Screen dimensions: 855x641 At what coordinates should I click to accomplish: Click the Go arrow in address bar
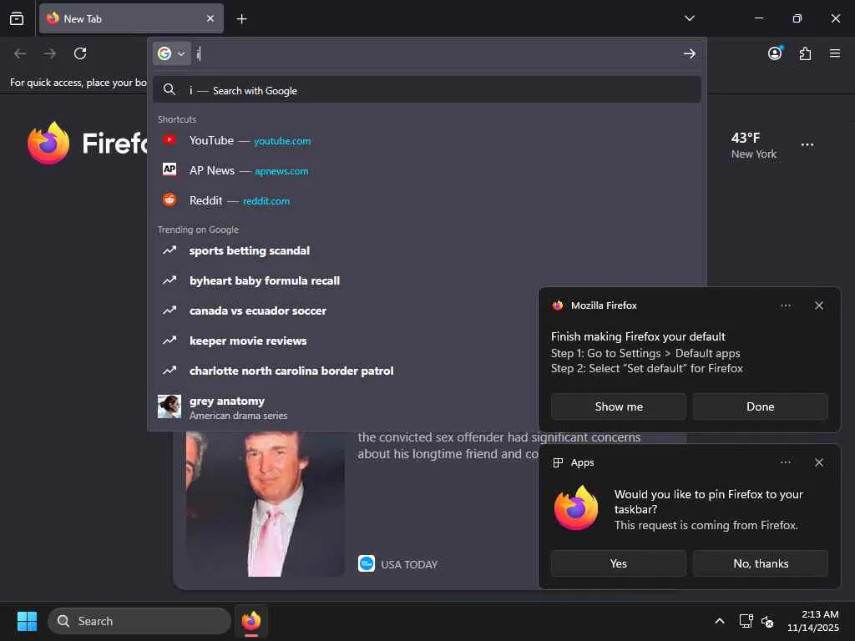tap(689, 53)
